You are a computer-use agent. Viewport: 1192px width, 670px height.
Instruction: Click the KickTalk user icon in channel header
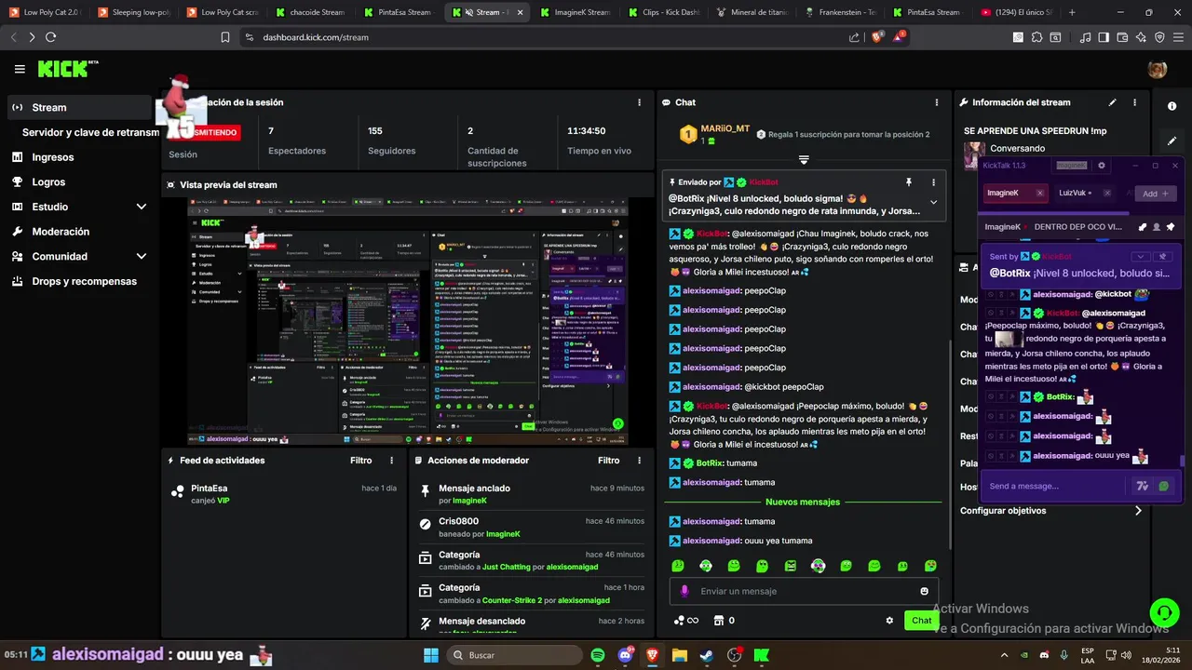tap(1157, 226)
